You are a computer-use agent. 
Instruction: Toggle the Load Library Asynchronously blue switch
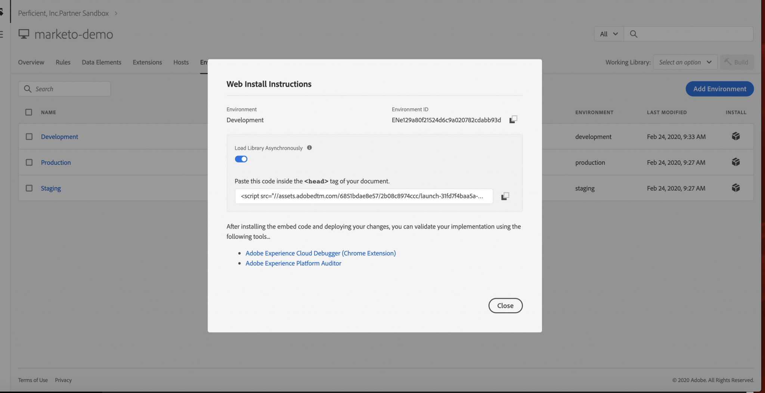(x=241, y=159)
